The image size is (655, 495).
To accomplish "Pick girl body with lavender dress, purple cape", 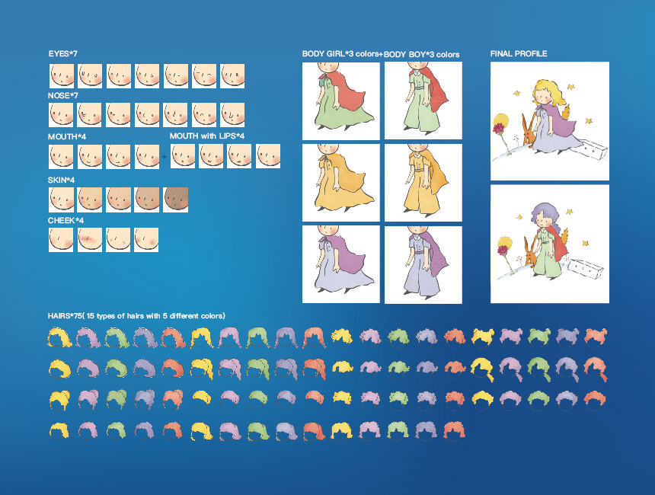I will [341, 264].
